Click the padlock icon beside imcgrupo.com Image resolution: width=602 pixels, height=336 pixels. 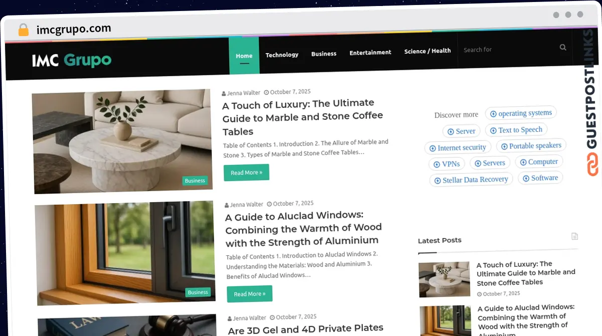[23, 30]
